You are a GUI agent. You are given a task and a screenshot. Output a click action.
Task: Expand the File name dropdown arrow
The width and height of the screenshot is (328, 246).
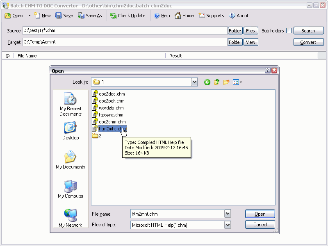228,214
